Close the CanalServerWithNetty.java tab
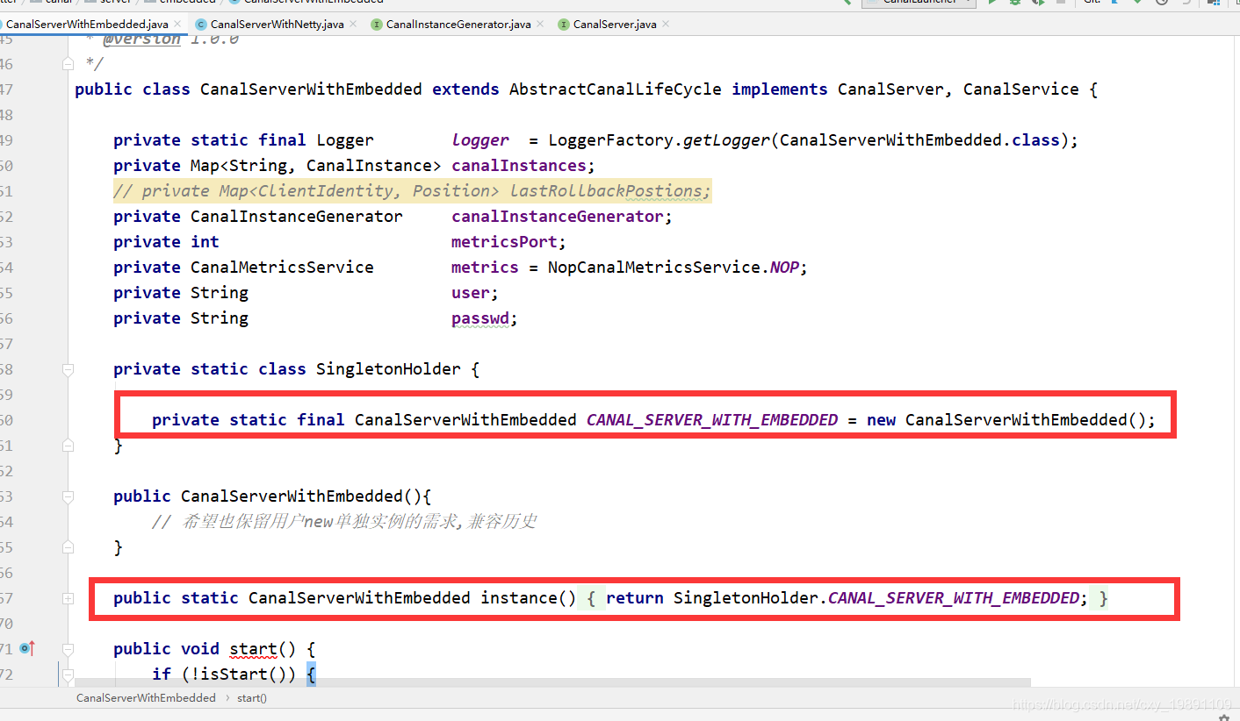The width and height of the screenshot is (1240, 721). [x=354, y=24]
